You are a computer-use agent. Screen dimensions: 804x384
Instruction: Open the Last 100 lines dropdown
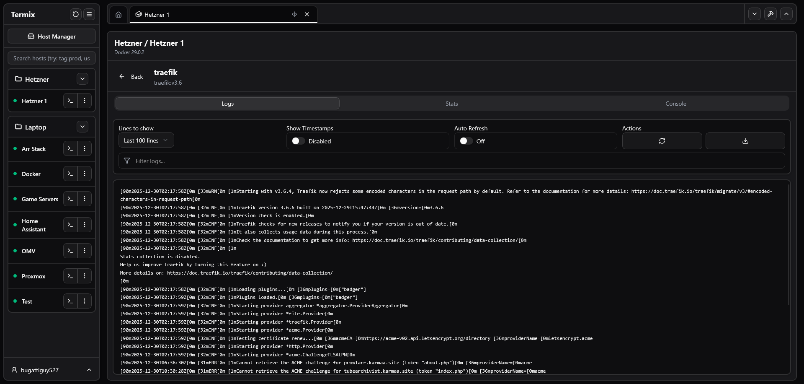coord(146,140)
